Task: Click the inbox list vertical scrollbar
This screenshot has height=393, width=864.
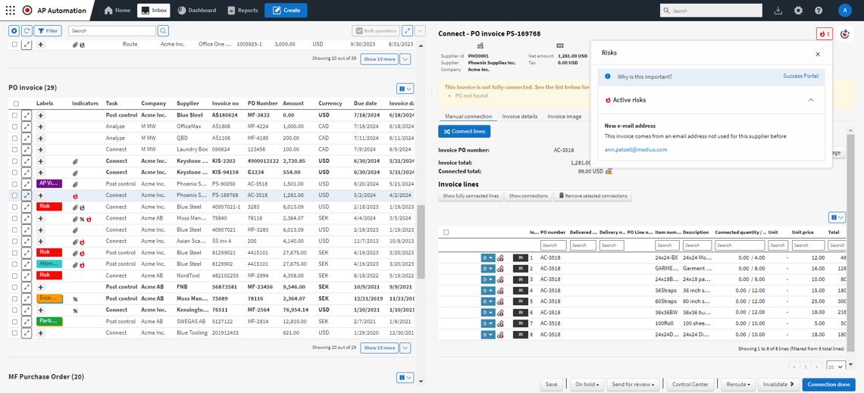Action: (x=421, y=242)
